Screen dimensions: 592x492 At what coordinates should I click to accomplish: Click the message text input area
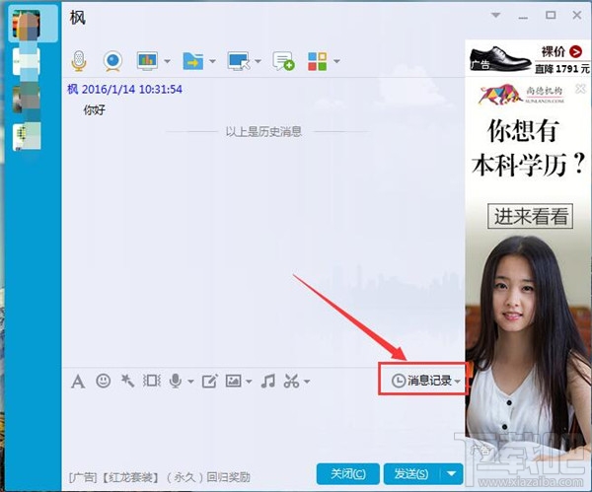(x=262, y=428)
